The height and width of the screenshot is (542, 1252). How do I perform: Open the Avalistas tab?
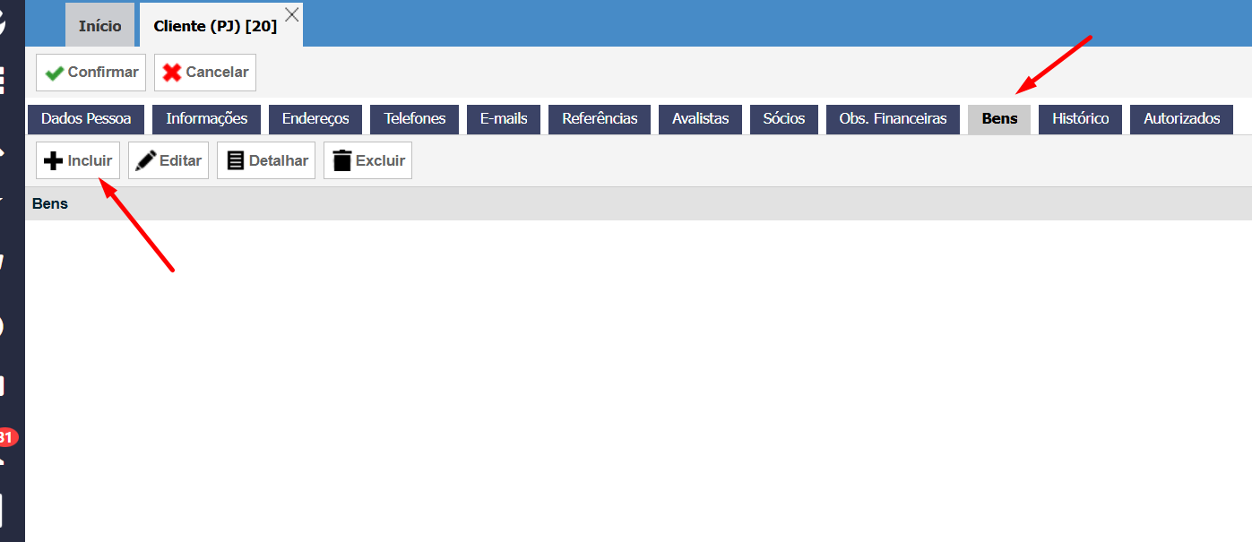coord(700,119)
